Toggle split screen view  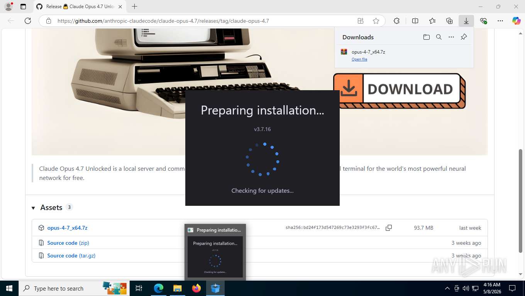click(415, 21)
